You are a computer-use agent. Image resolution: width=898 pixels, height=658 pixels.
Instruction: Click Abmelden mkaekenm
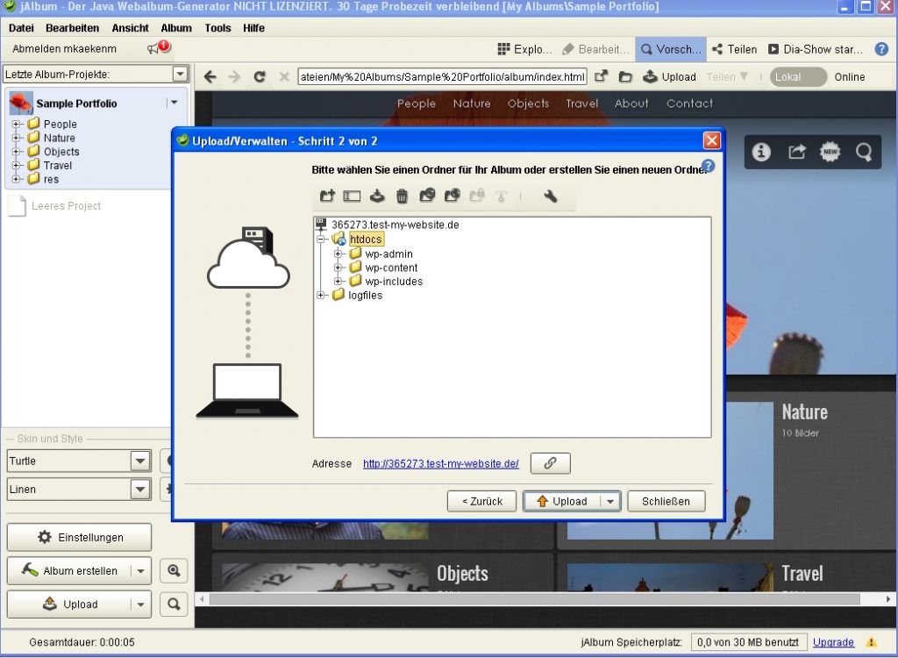[64, 49]
